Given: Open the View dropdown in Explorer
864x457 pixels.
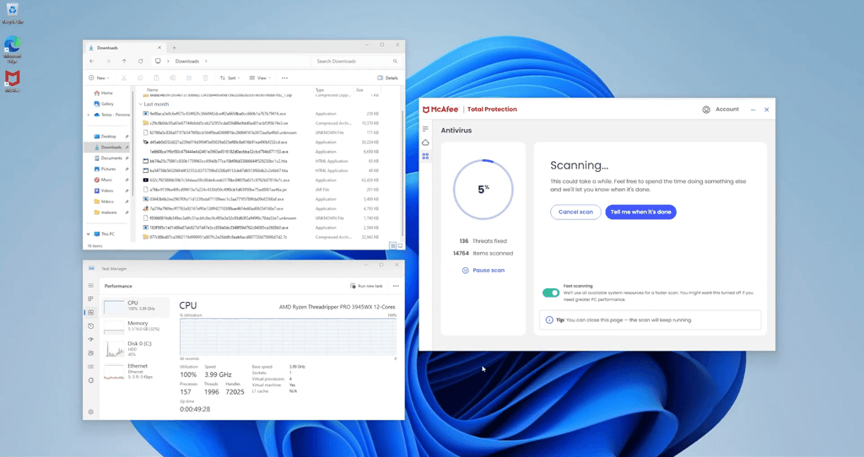Looking at the screenshot, I should click(x=260, y=78).
